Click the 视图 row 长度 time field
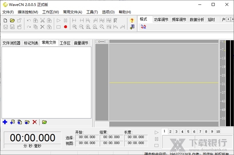Image resolution: width=234 pixels, height=155 pixels. [x=136, y=143]
